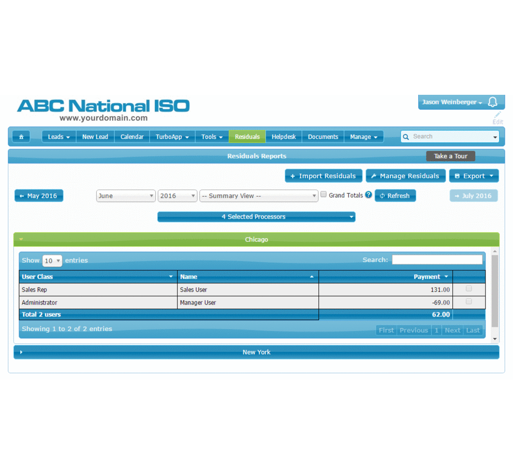Check the Manager User row checkbox
513x475 pixels.
click(469, 301)
